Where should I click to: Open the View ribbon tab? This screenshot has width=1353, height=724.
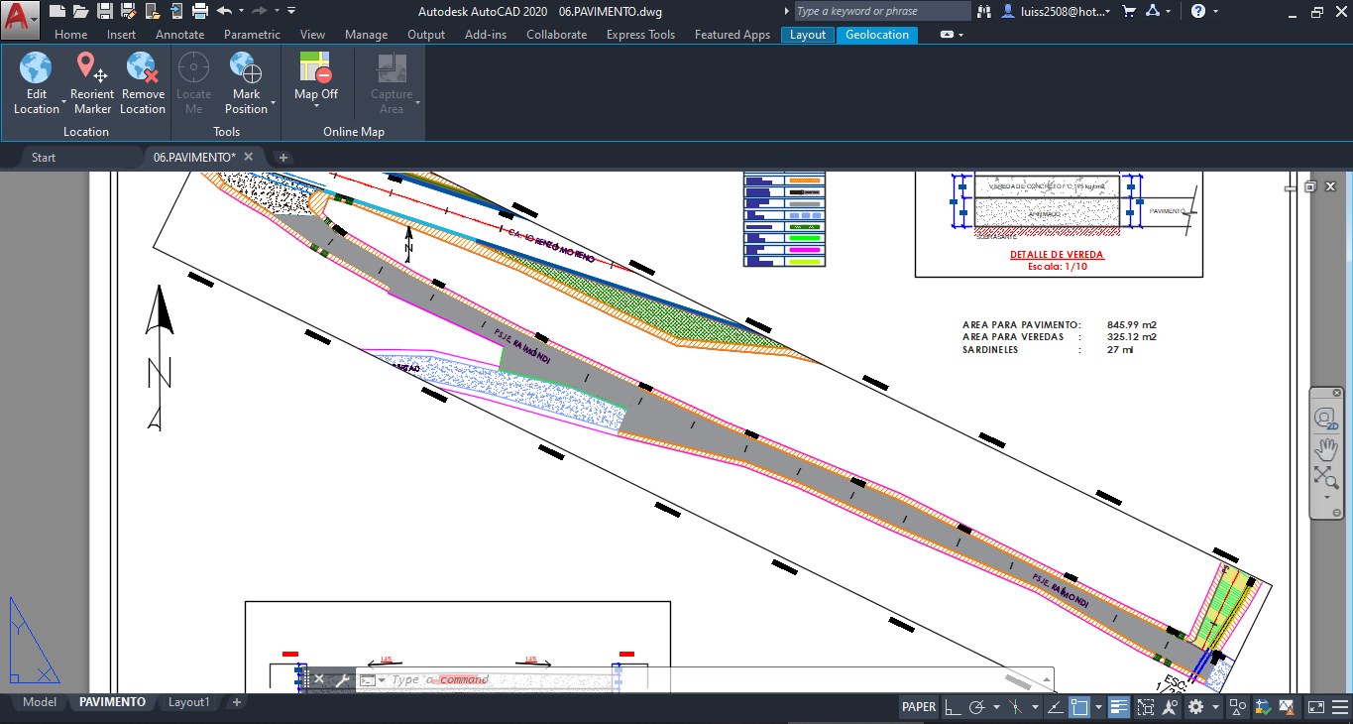312,35
